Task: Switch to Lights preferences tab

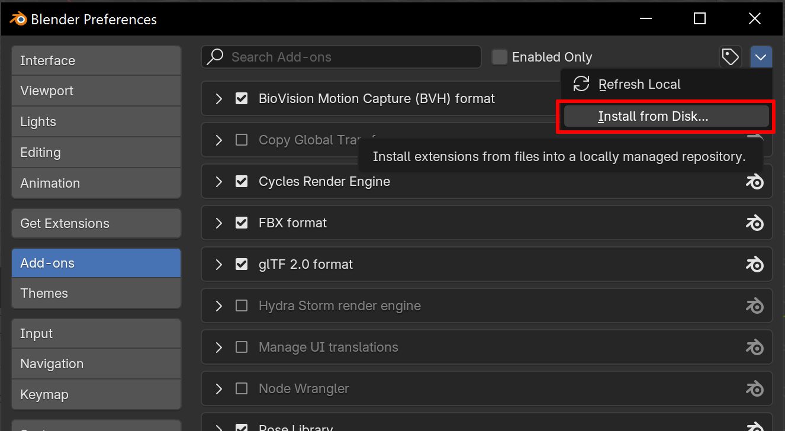Action: [96, 122]
